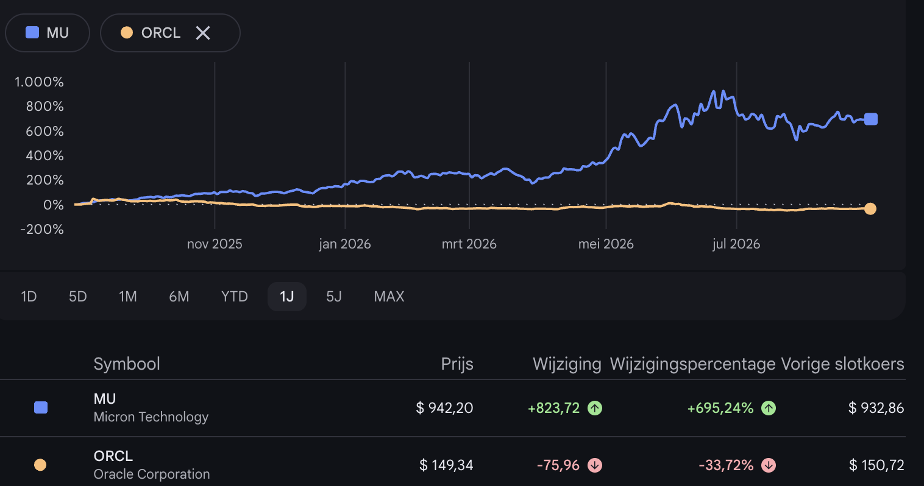Switch chart range to 5D
Viewport: 924px width, 486px height.
click(78, 297)
